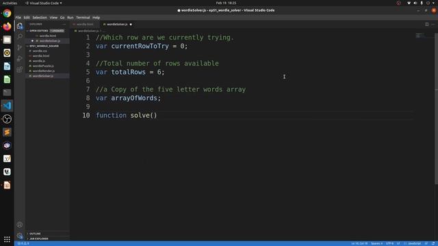
Task: Click the Split Editor icon
Action: pyautogui.click(x=427, y=25)
